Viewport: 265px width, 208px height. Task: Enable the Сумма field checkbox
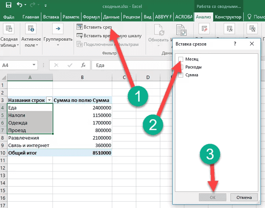click(x=181, y=75)
